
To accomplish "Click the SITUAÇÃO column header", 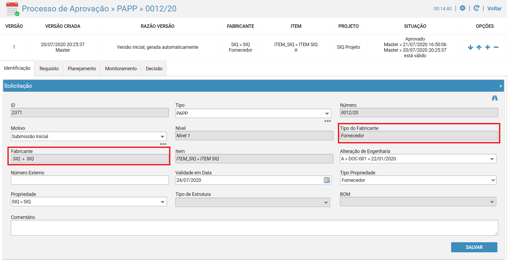I will tap(415, 26).
